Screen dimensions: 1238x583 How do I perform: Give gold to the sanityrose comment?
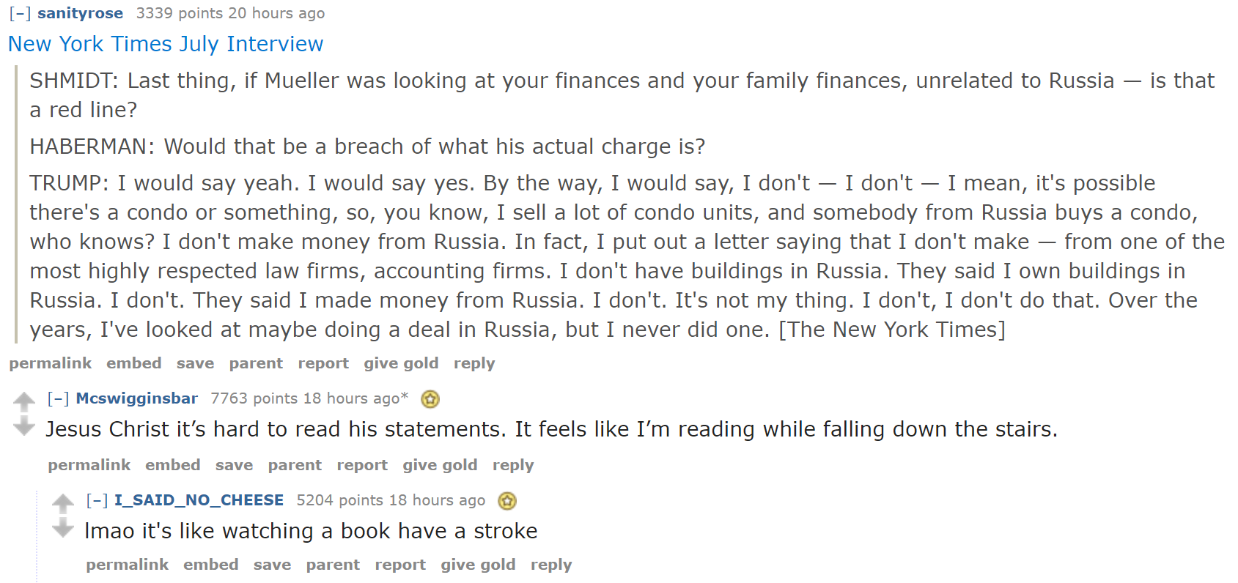[401, 363]
